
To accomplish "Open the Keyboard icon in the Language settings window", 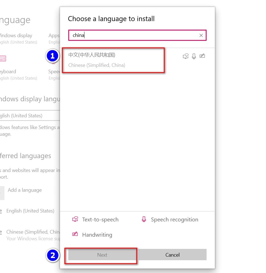I will (x=3, y=58).
